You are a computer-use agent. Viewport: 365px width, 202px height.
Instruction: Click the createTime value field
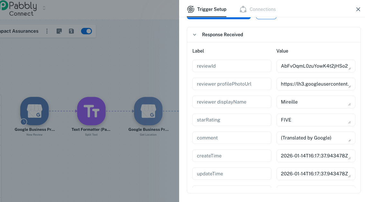click(315, 156)
